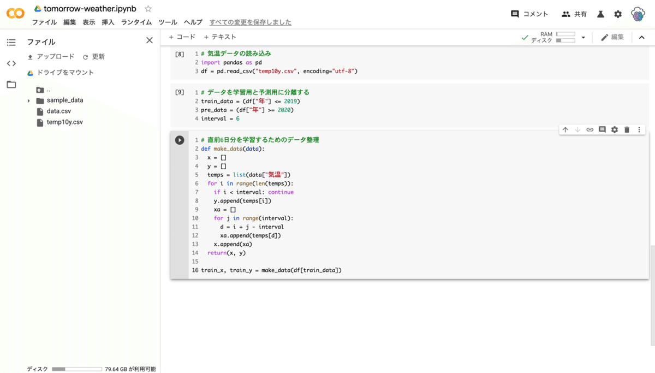The height and width of the screenshot is (373, 655).
Task: Switch to 編集 editing mode
Action: click(x=612, y=37)
